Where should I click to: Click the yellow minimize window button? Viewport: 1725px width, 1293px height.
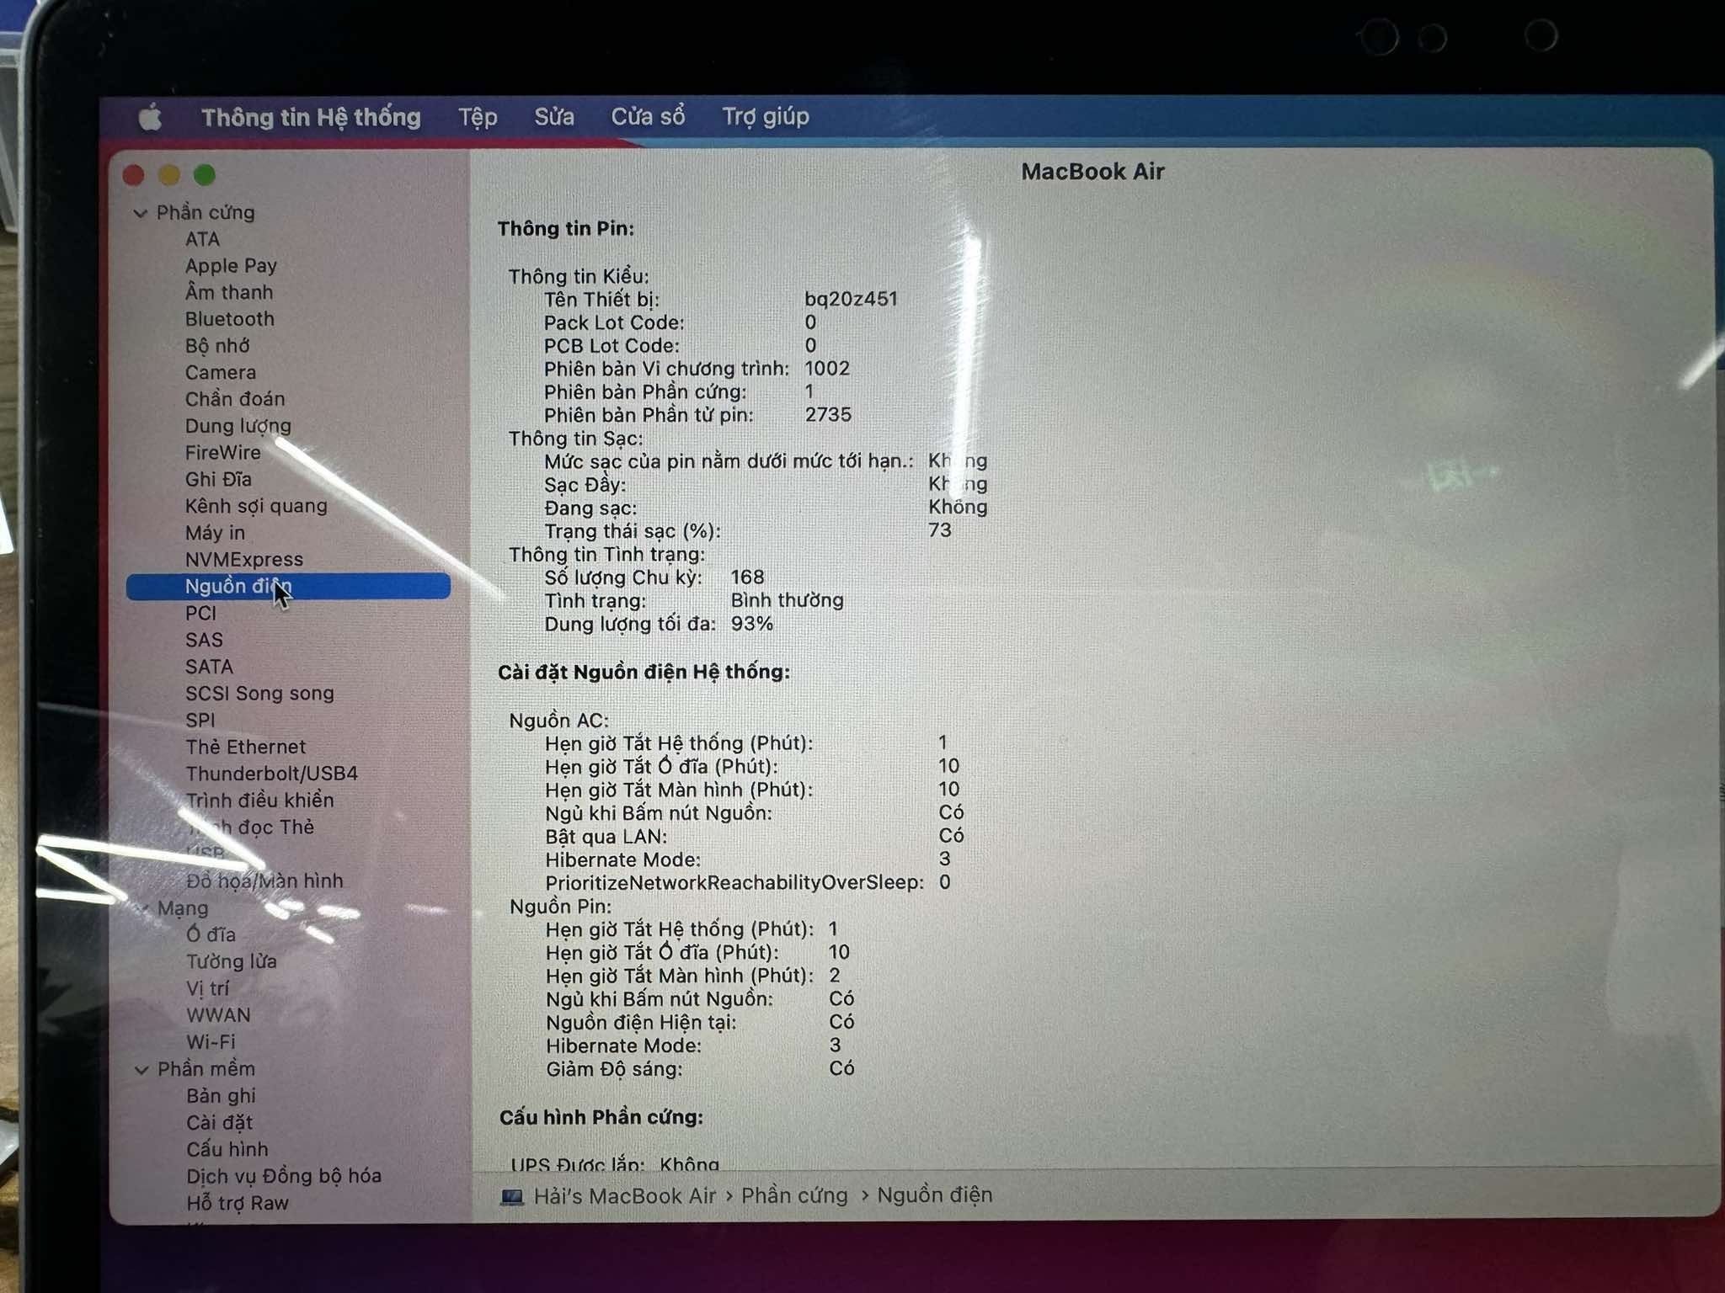[169, 175]
